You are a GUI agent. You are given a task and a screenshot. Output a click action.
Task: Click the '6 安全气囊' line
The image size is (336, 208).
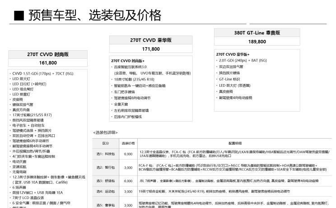41,203
